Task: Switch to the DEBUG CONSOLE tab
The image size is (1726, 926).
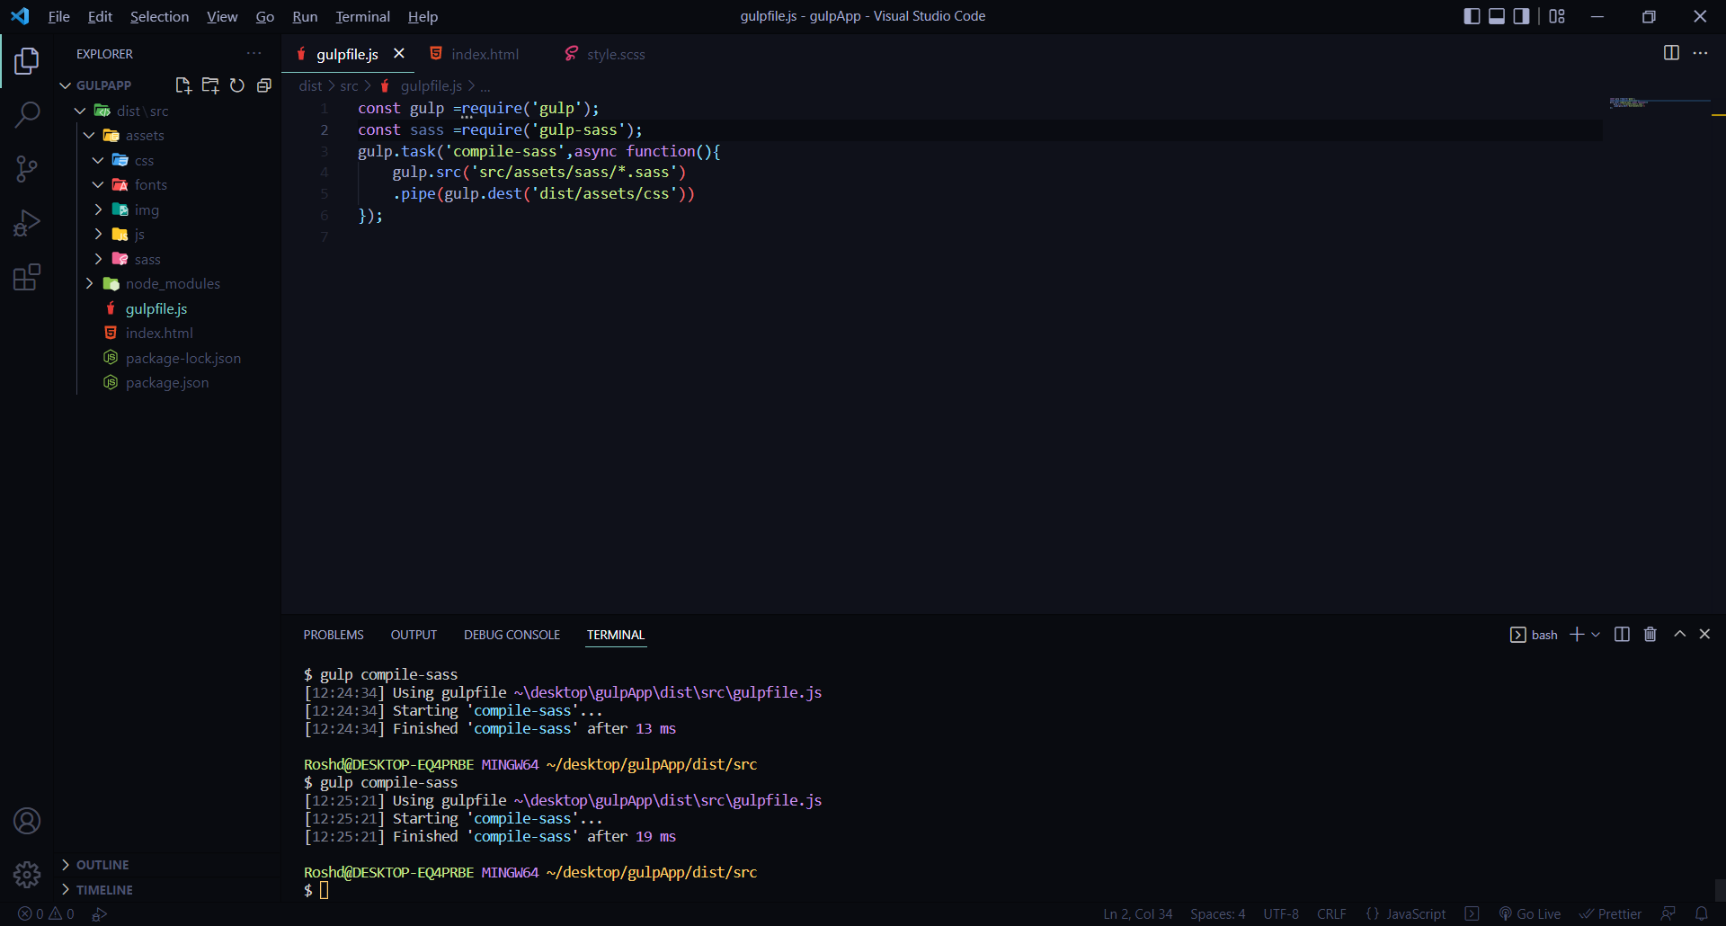Action: click(x=512, y=635)
